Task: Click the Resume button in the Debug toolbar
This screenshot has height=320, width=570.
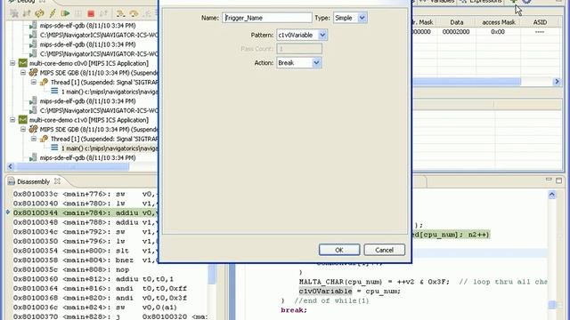Action: [x=65, y=14]
